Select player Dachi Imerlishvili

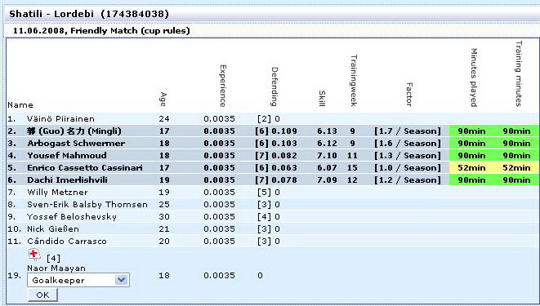(67, 180)
